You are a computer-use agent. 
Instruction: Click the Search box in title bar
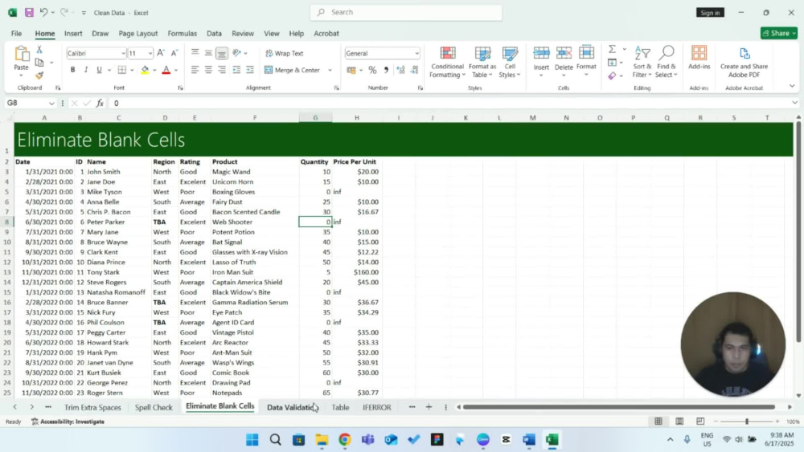click(x=406, y=12)
